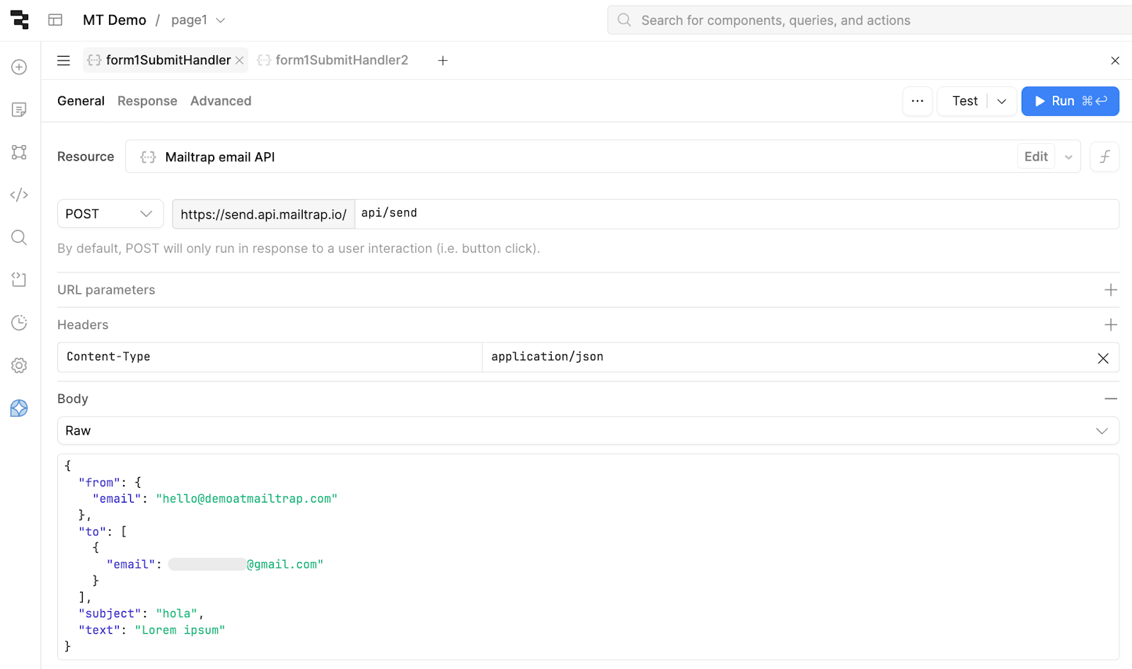
Task: Edit the Mailtrap email API resource
Action: coord(1036,156)
